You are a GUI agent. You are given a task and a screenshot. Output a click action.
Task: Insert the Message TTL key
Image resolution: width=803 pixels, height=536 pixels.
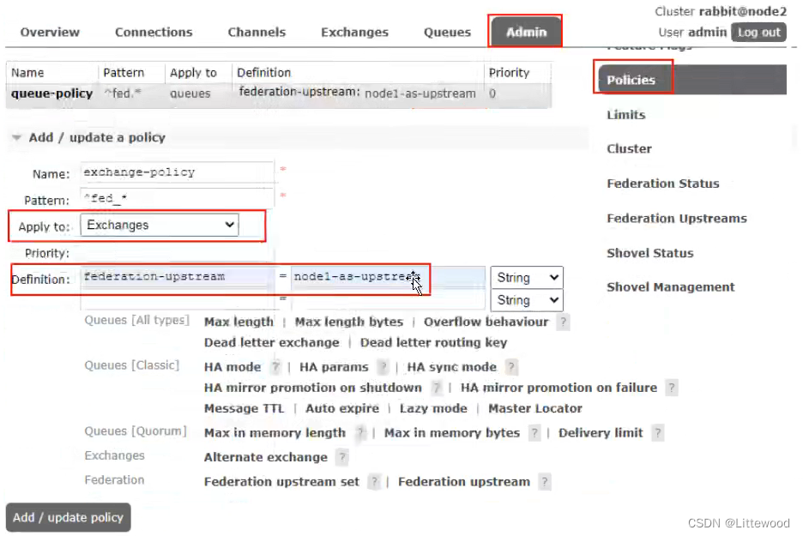click(x=244, y=408)
